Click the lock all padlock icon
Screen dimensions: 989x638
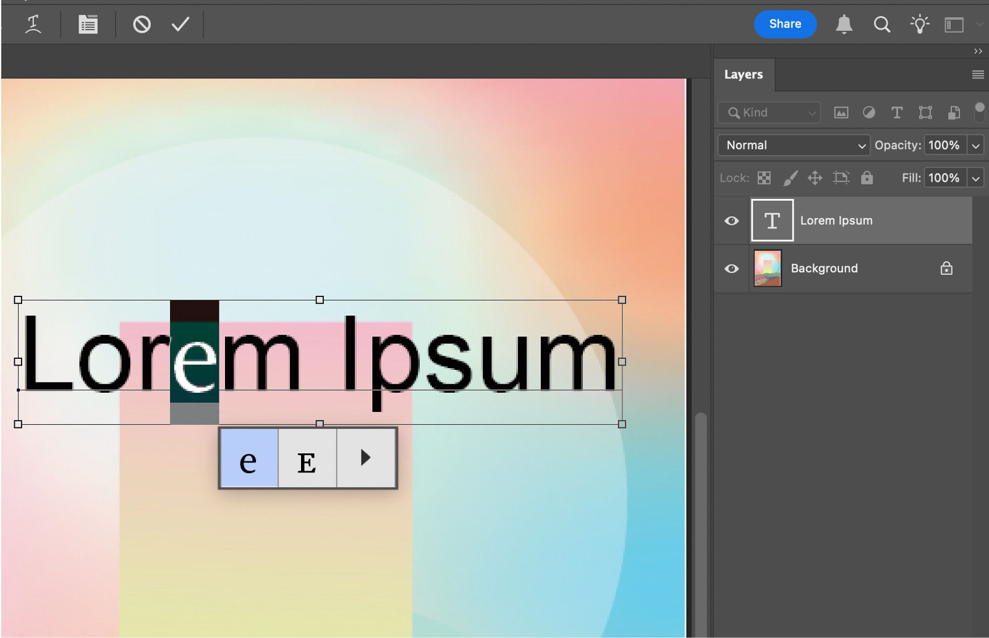[867, 178]
